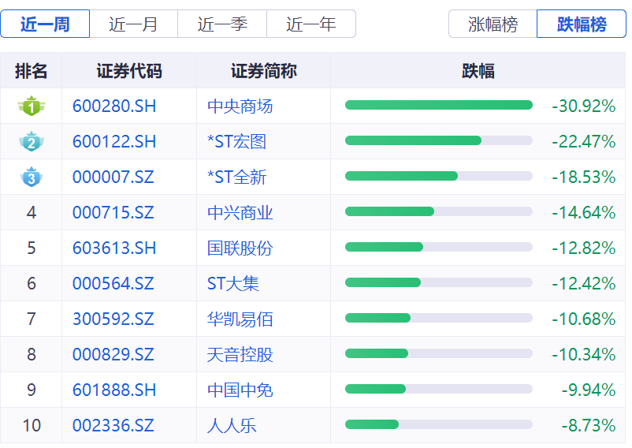
Task: Open stock code 603613.SH
Action: (x=114, y=248)
